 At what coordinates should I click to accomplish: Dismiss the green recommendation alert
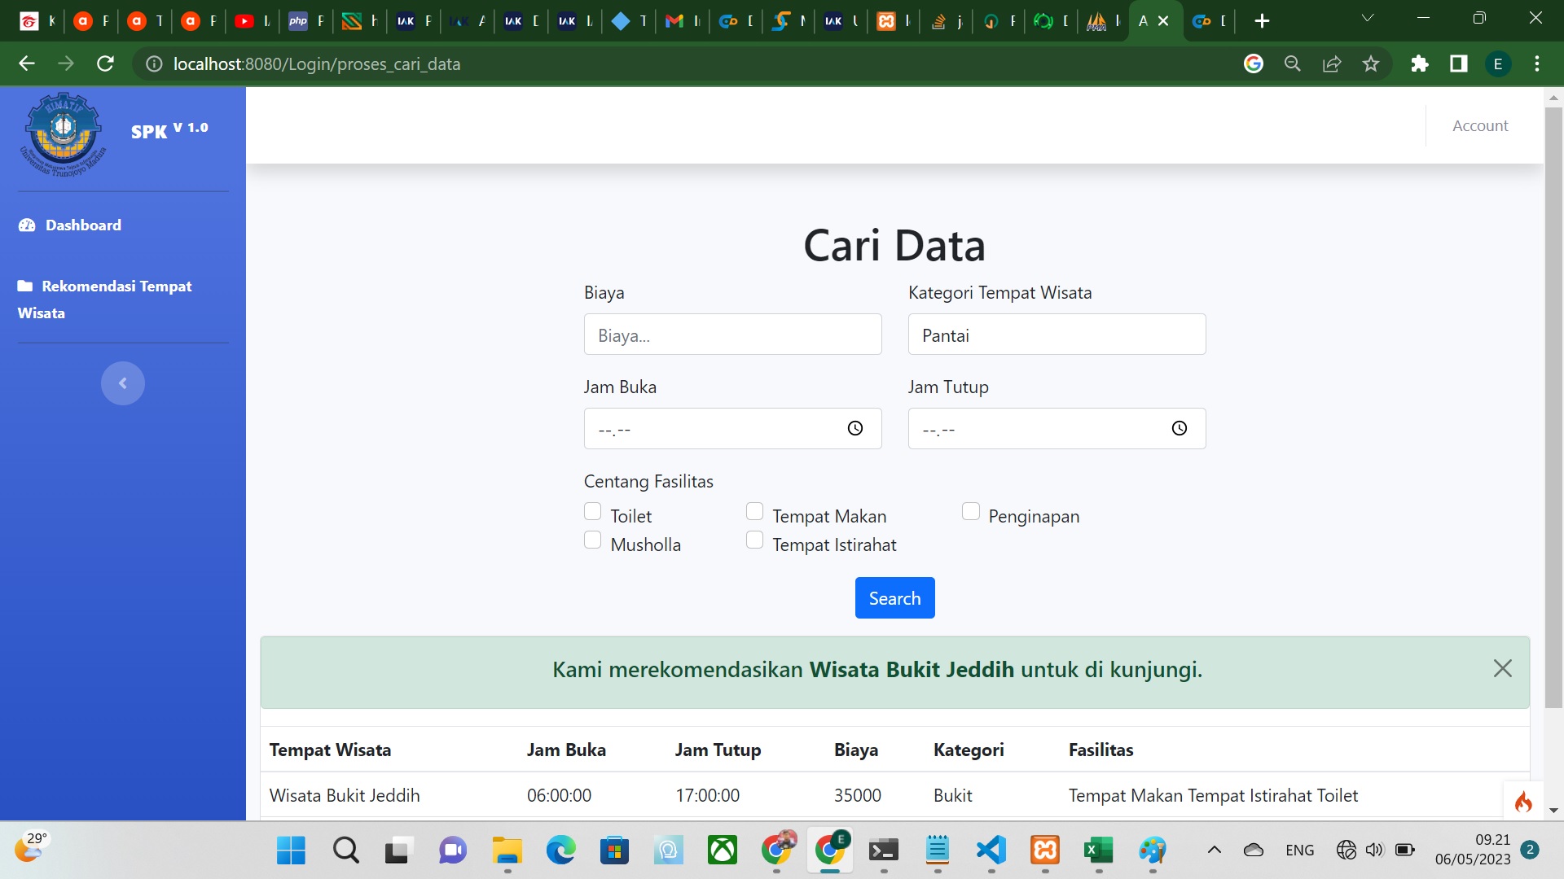point(1502,668)
